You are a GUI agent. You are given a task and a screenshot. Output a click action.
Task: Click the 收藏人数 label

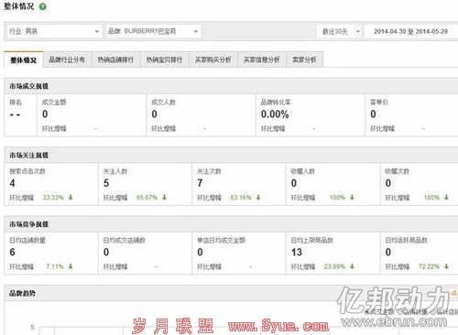303,171
